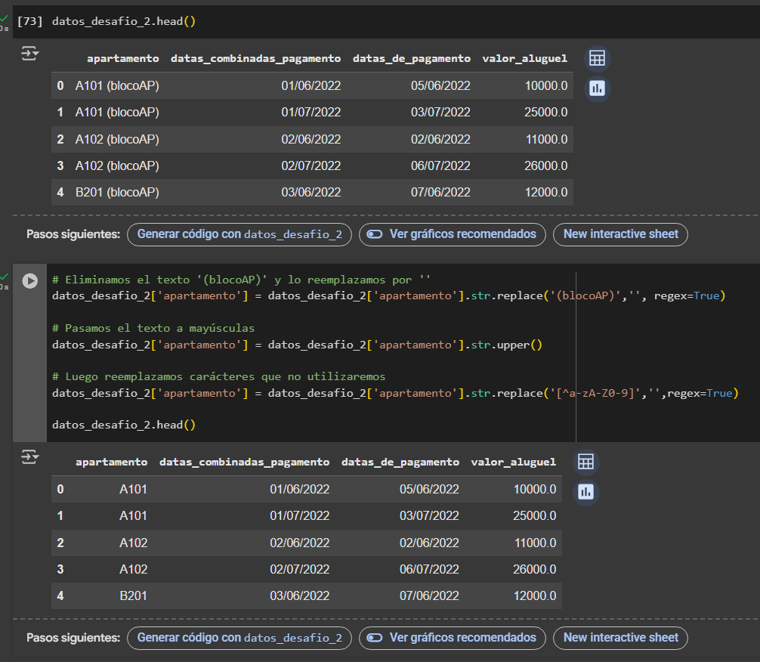Toggle output options icon beside the second table
This screenshot has width=760, height=662.
point(30,457)
